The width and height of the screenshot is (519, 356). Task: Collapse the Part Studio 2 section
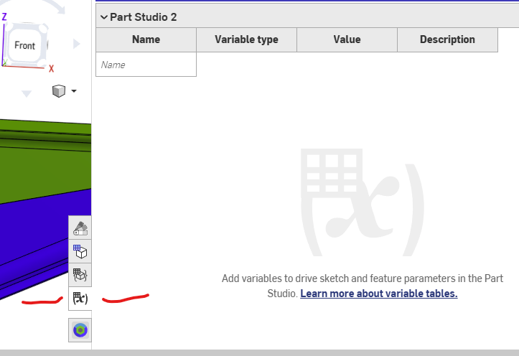[104, 17]
